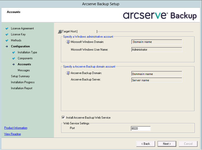Select the Components sub-step
Screen dimensions: 202x150
point(25,58)
